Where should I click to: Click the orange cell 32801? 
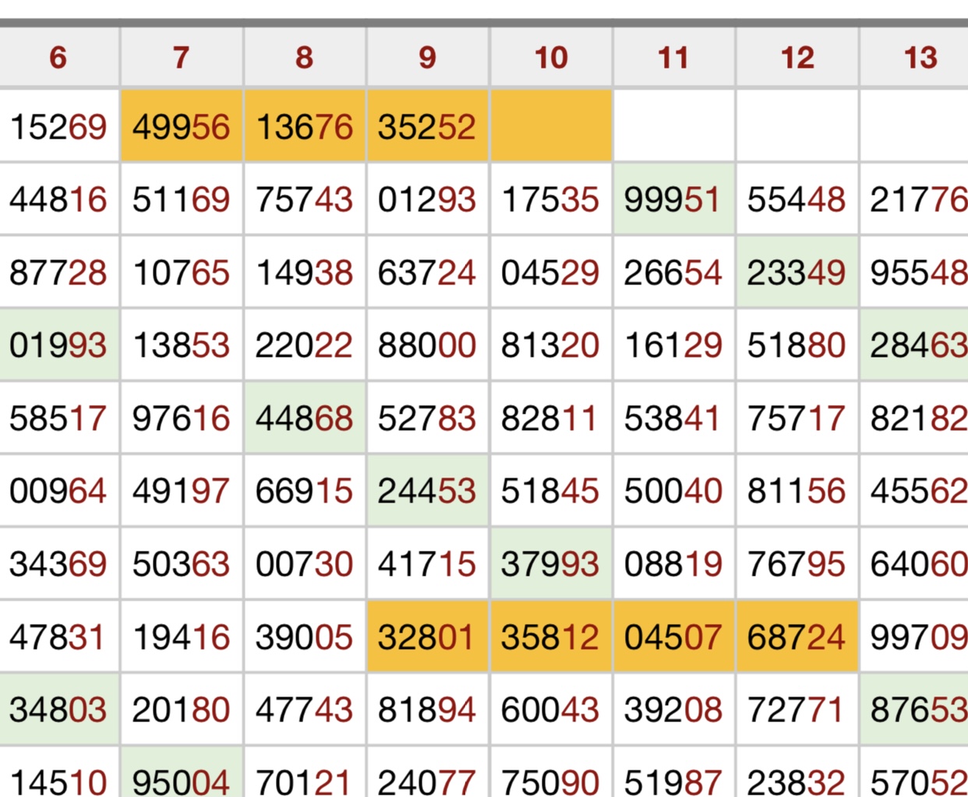[x=427, y=637]
